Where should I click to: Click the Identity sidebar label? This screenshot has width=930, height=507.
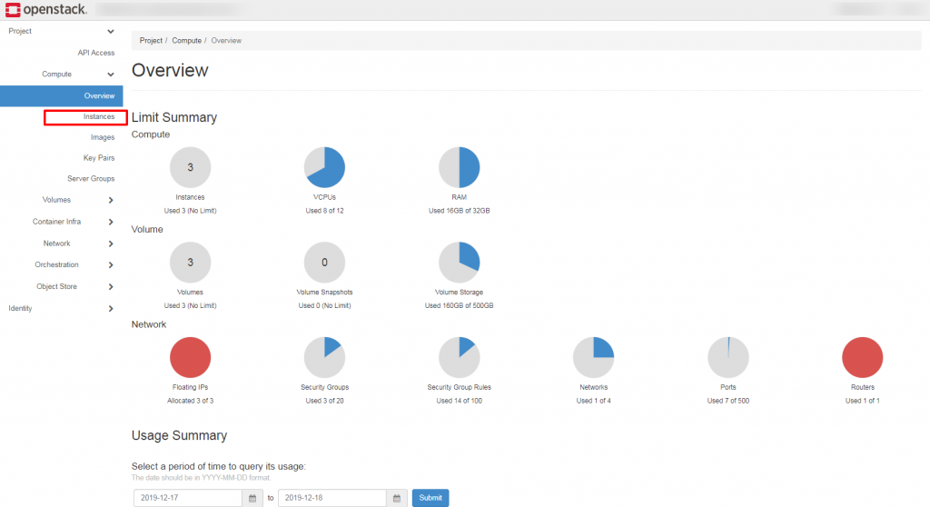tap(20, 308)
